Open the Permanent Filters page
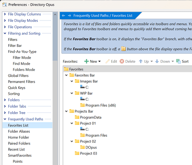The image size is (192, 165). 21,82
